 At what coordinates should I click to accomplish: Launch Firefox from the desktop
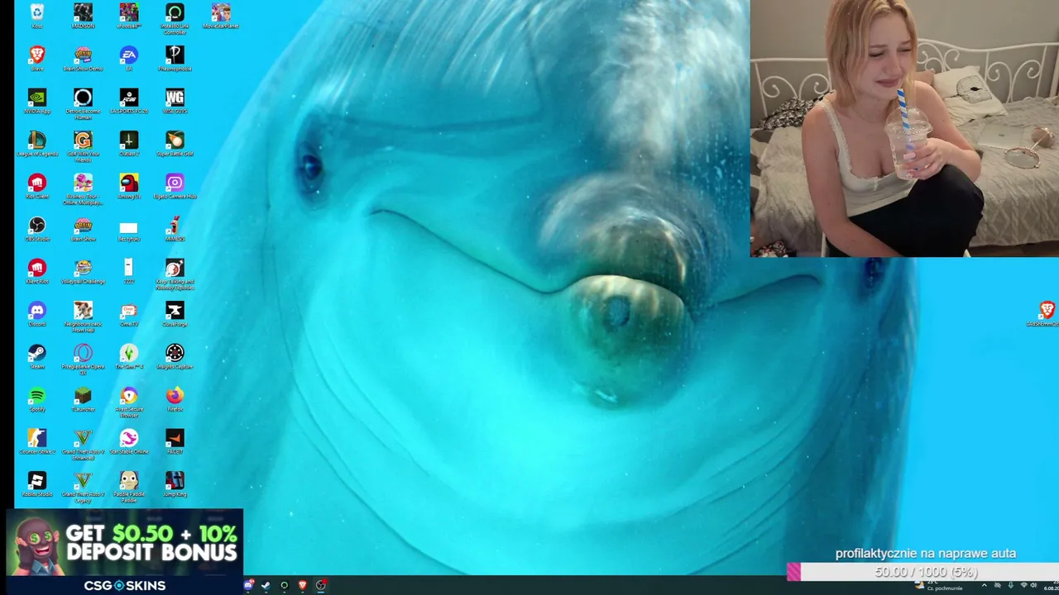click(175, 399)
